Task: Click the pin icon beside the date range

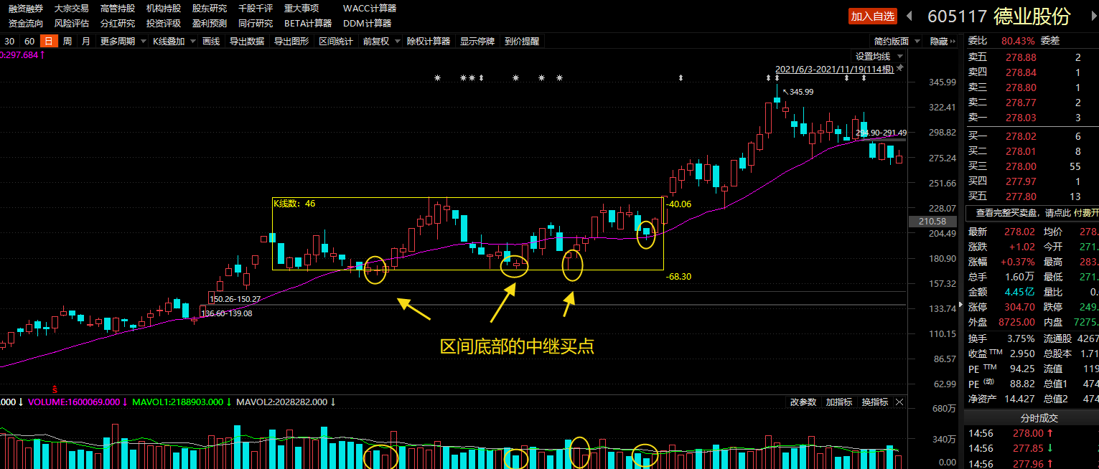Action: click(900, 68)
